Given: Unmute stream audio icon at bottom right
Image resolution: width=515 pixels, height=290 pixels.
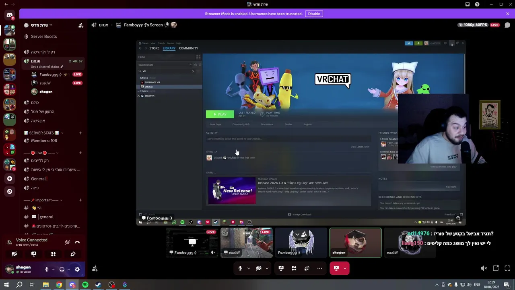Looking at the screenshot, I should [484, 268].
